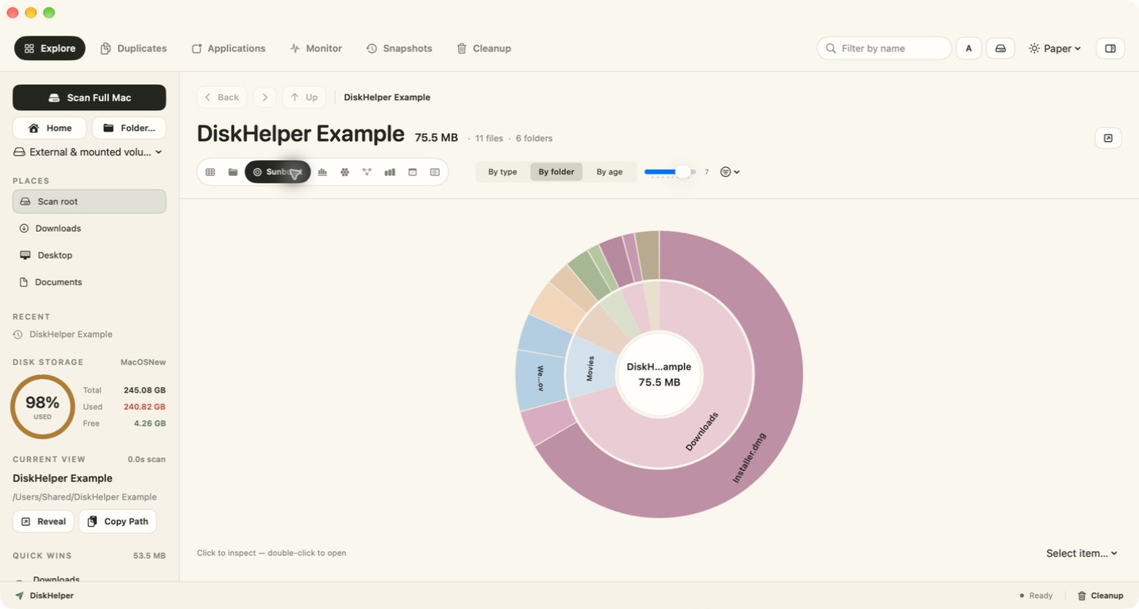
Task: Click the blue We...ov outer segment
Action: [541, 378]
